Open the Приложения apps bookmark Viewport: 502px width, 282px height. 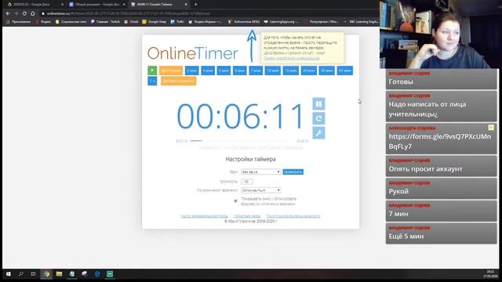(18, 22)
